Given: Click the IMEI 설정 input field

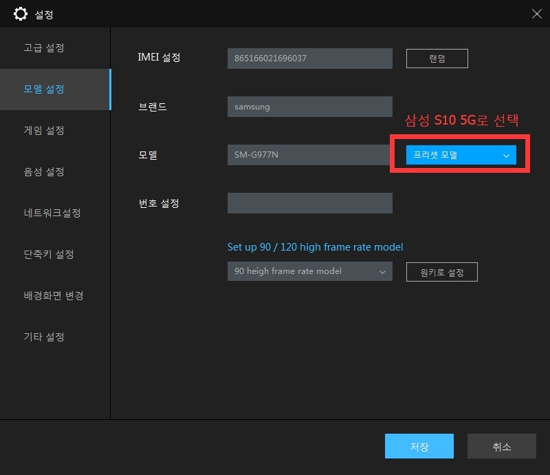Looking at the screenshot, I should coord(309,58).
